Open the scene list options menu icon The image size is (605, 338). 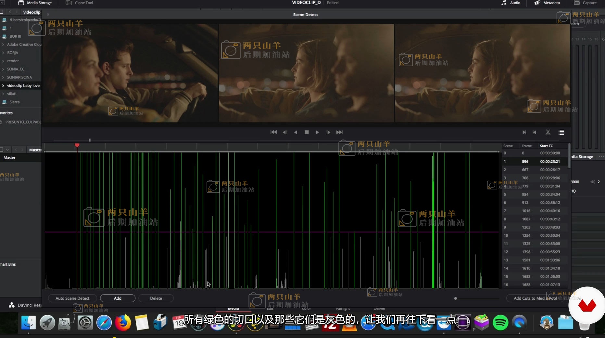click(561, 132)
